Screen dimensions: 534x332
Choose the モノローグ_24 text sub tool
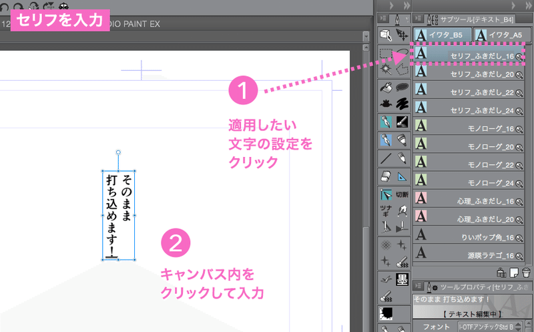pyautogui.click(x=469, y=180)
